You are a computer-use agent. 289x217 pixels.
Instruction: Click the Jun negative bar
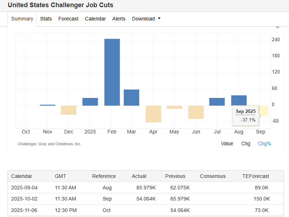point(196,112)
